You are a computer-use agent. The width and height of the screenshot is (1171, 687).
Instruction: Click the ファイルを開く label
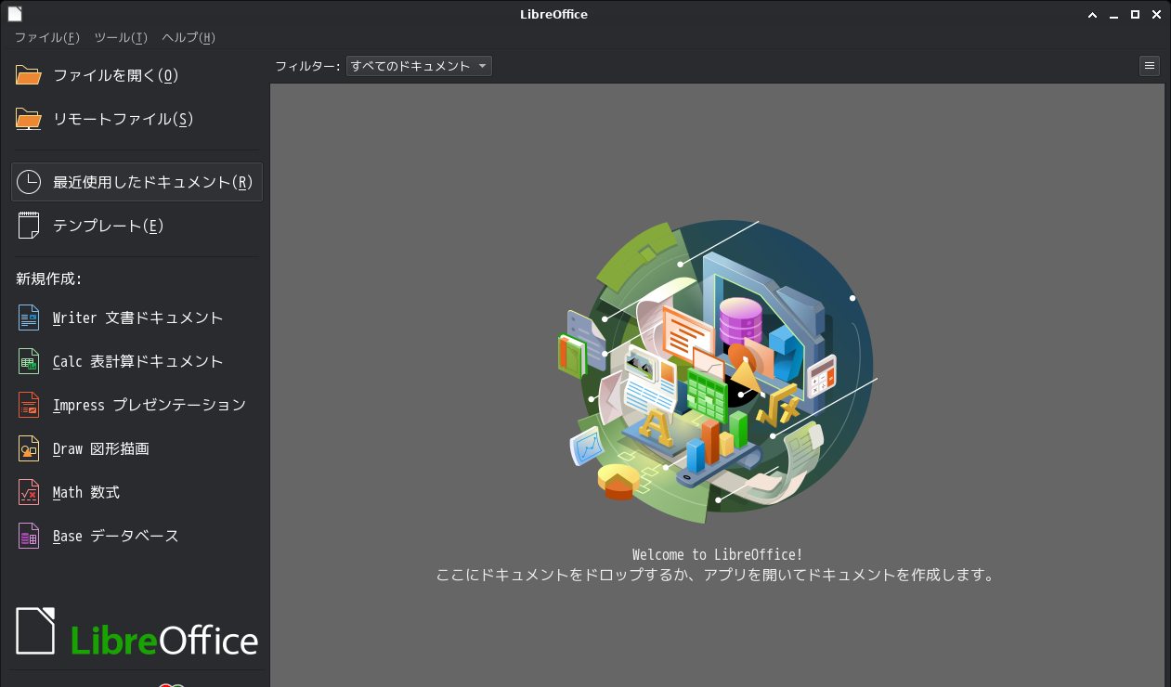click(115, 75)
